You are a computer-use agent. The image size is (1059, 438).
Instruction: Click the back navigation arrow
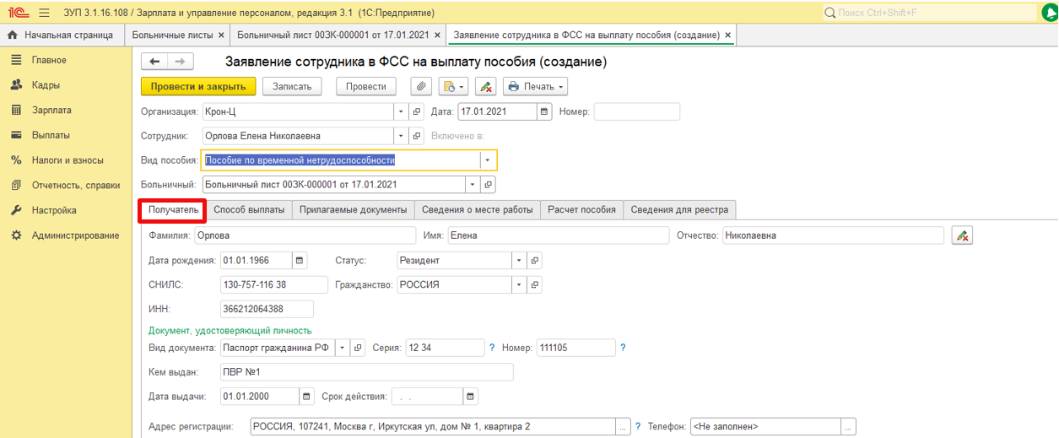(154, 62)
